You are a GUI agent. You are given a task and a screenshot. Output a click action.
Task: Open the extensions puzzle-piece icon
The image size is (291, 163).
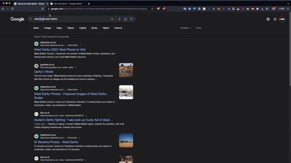point(257,9)
